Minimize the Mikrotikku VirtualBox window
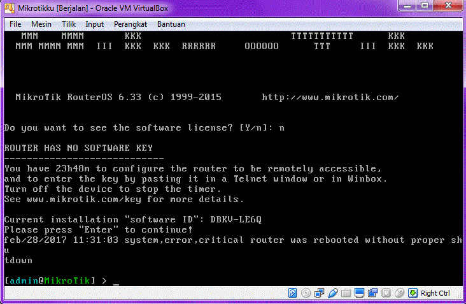This screenshot has height=304, width=466. pyautogui.click(x=407, y=6)
